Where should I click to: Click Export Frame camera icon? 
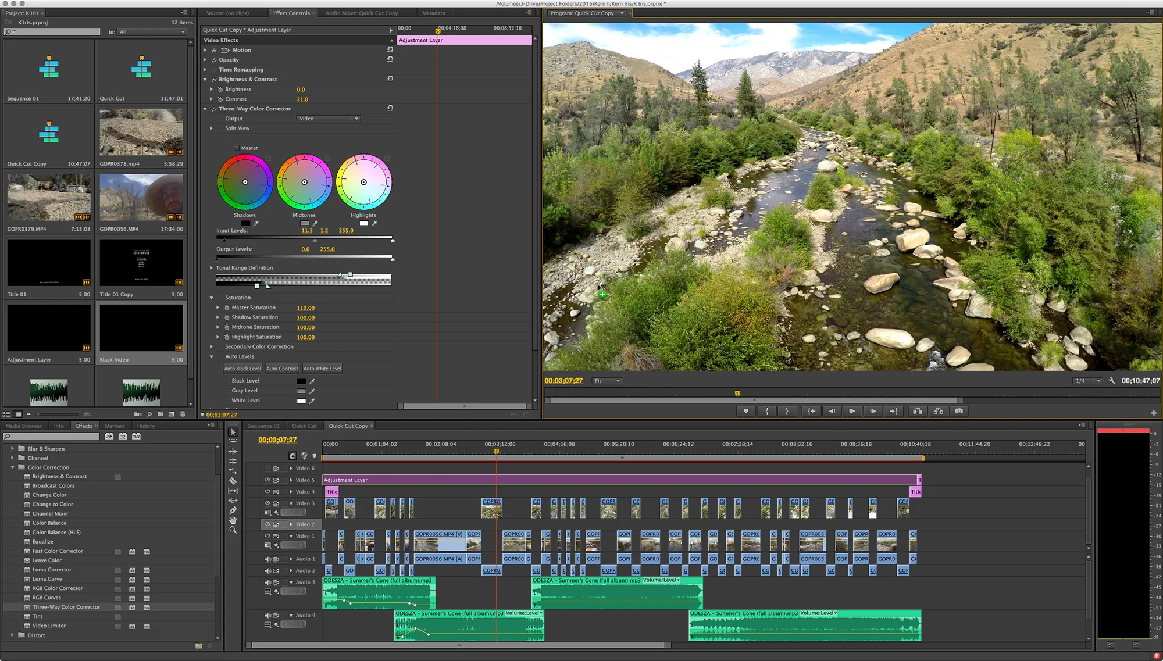tap(959, 411)
